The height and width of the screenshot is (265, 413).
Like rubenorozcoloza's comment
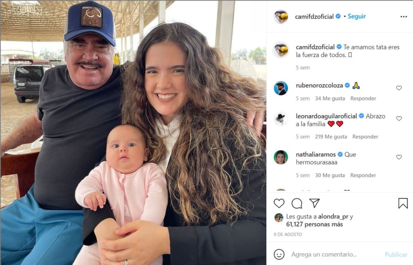(x=399, y=88)
